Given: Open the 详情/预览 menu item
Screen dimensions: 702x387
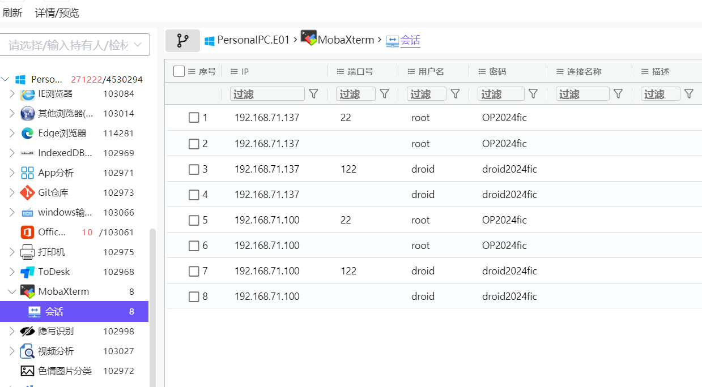Looking at the screenshot, I should coord(57,13).
